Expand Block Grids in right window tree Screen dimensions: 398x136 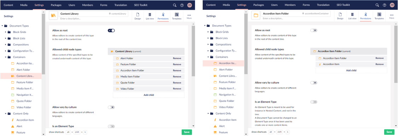coord(208,32)
